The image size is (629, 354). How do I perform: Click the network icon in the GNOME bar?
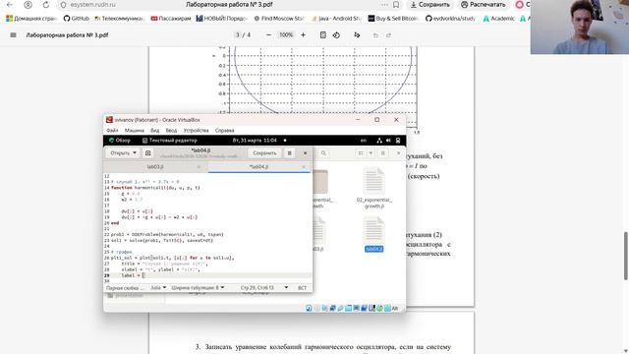[x=379, y=141]
